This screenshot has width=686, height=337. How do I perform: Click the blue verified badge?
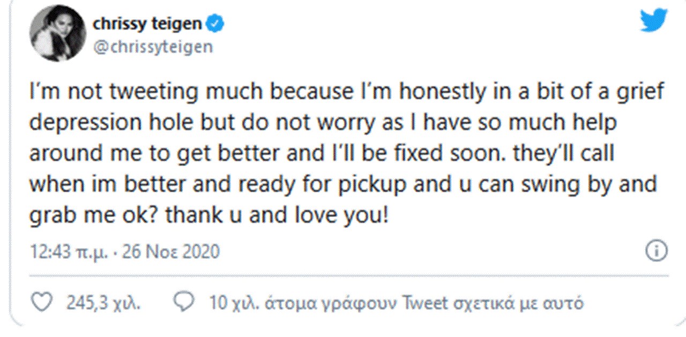click(215, 24)
